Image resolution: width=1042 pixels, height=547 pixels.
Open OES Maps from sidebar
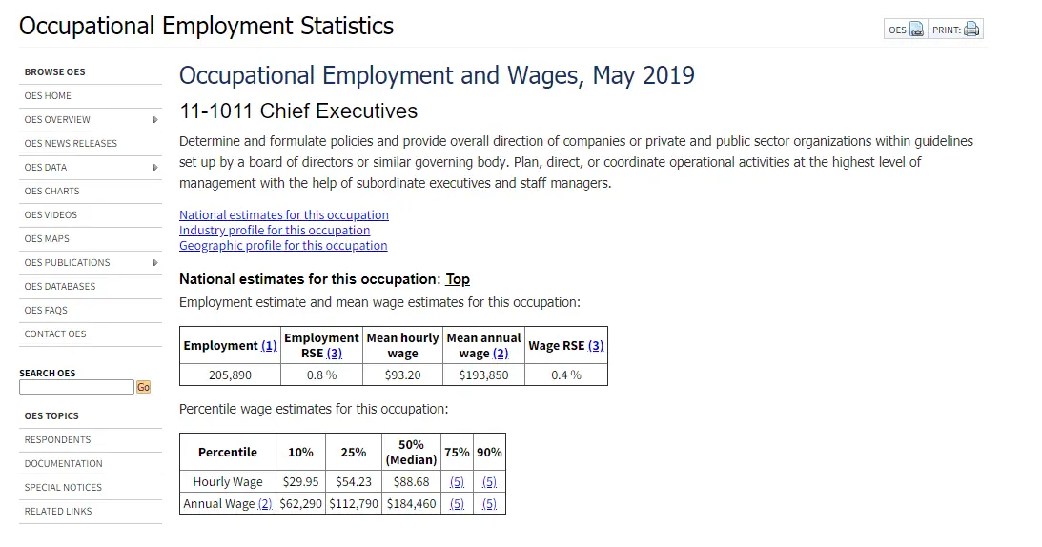47,239
